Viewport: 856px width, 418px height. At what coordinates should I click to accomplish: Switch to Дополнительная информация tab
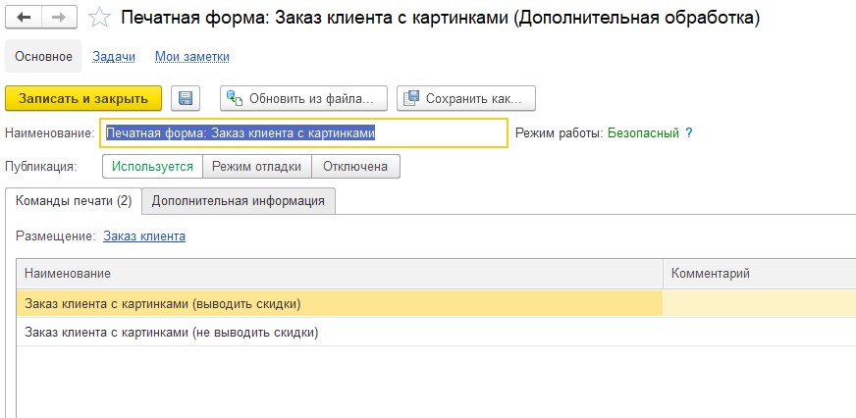[x=238, y=201]
